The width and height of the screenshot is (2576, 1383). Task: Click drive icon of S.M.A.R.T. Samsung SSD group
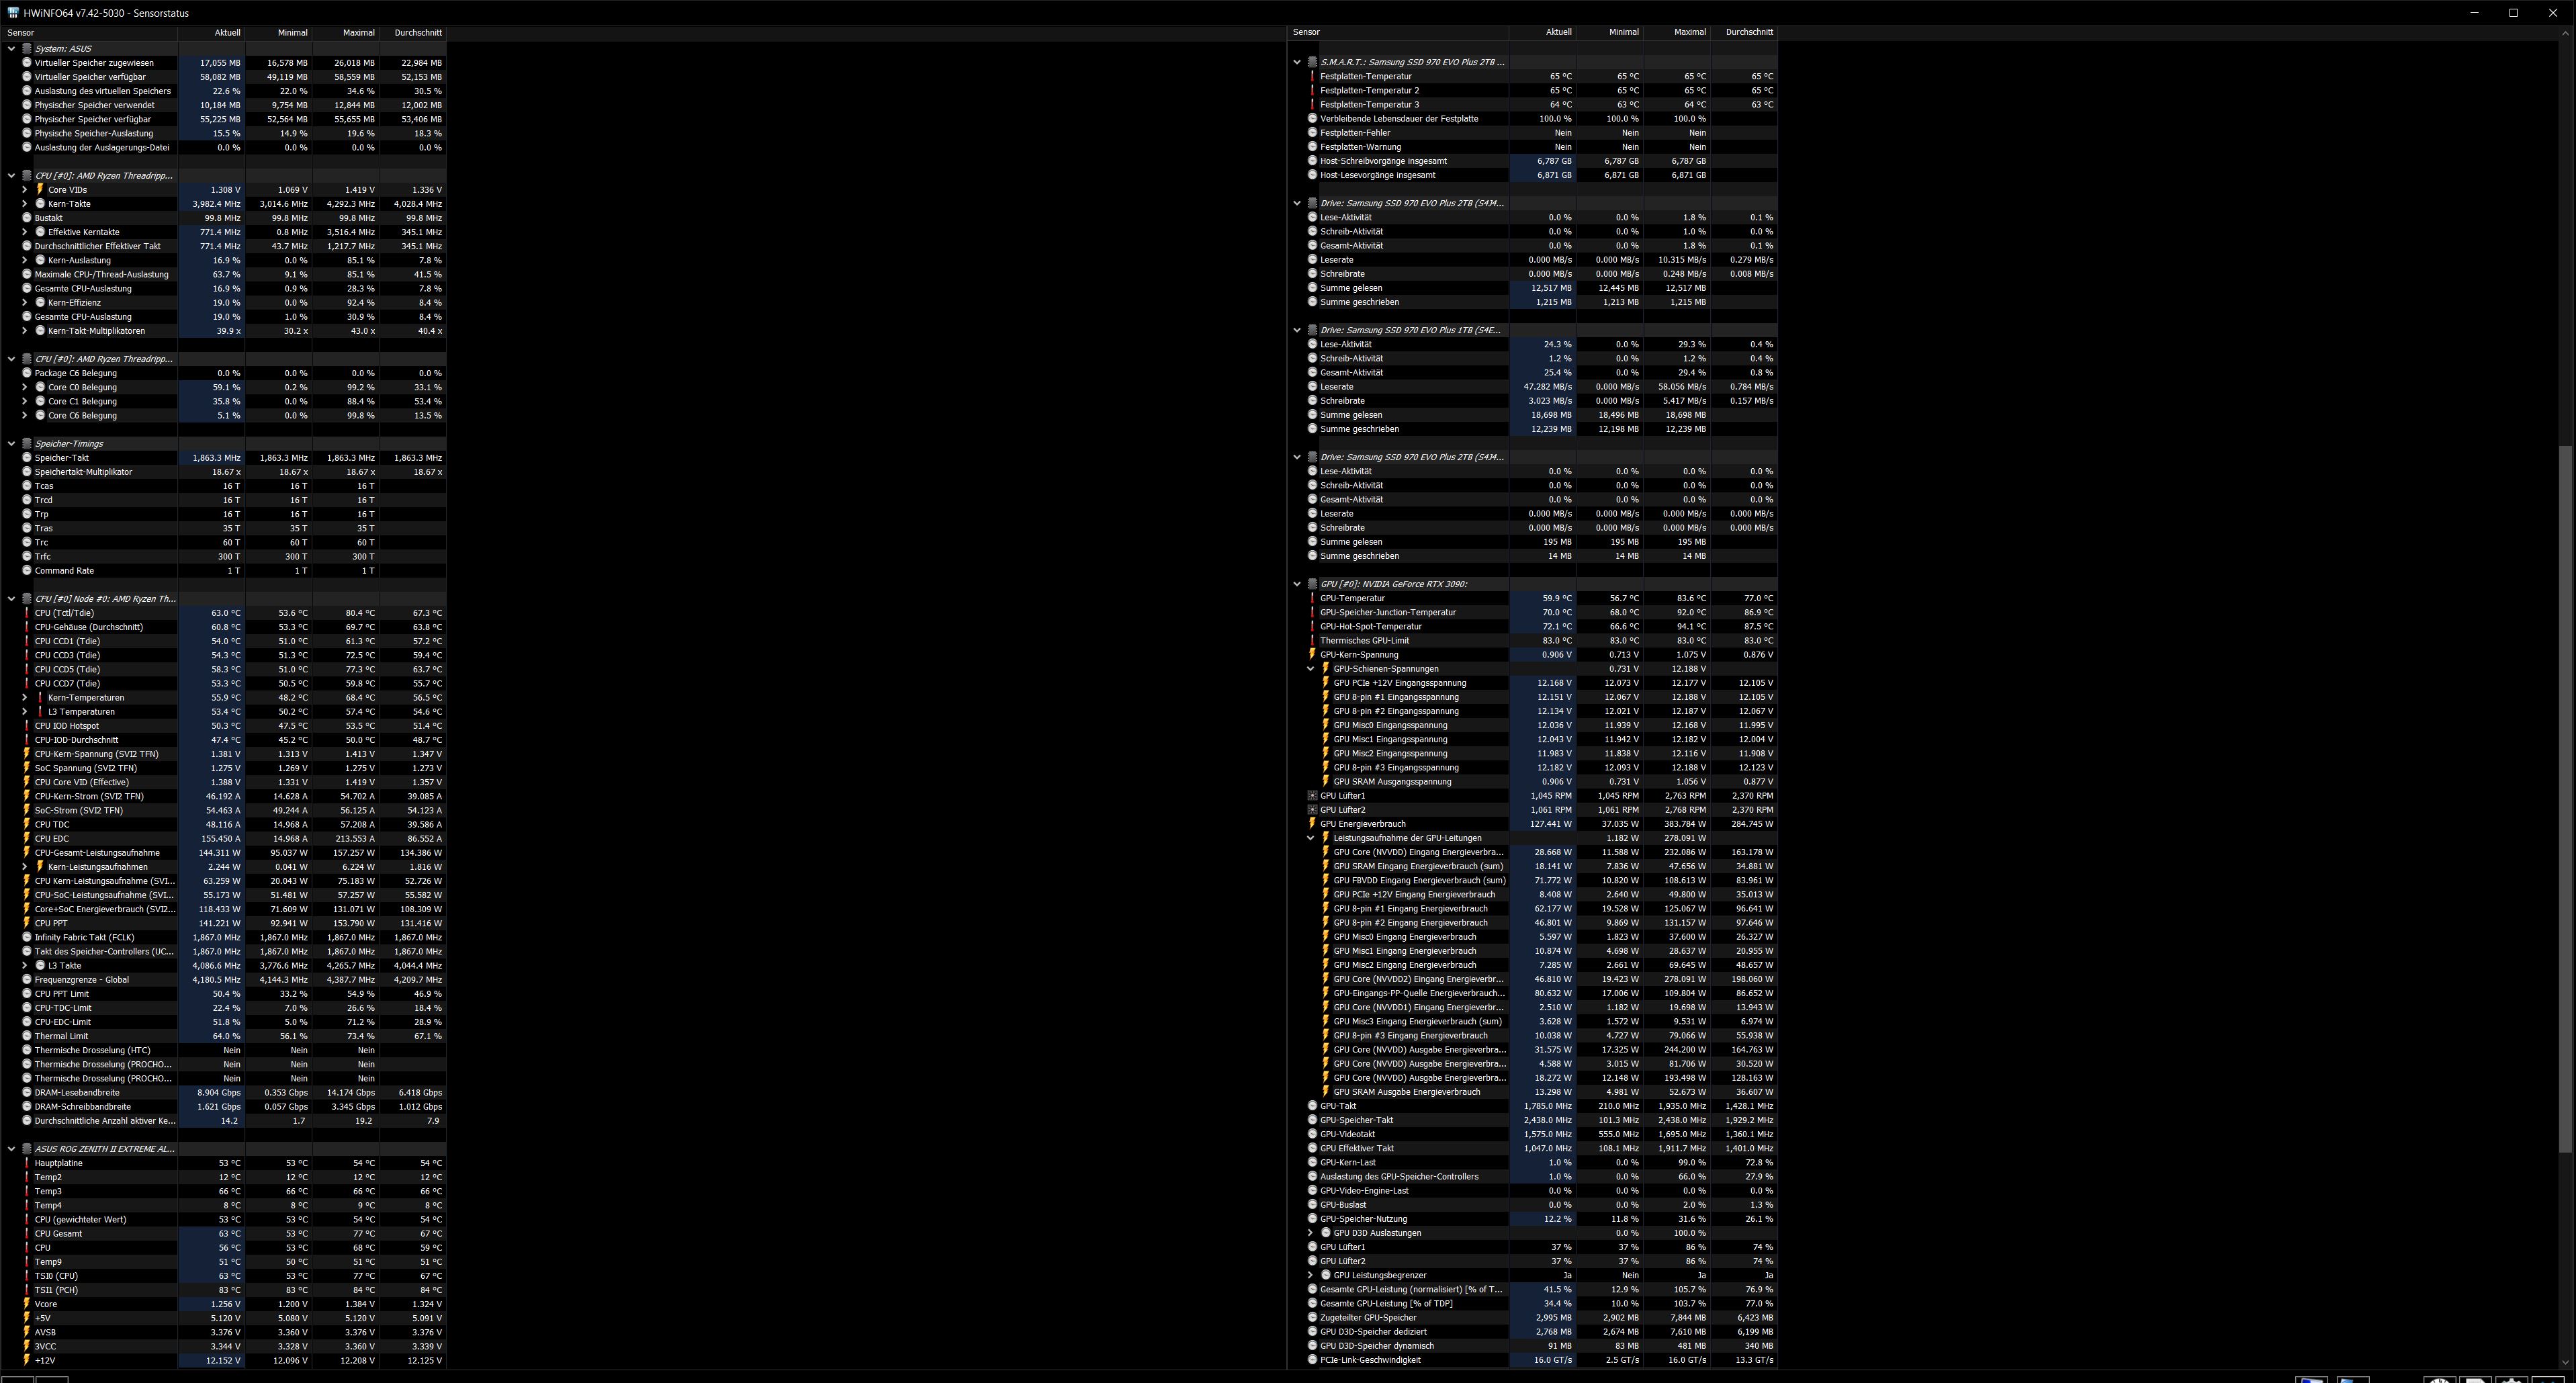pyautogui.click(x=1312, y=62)
